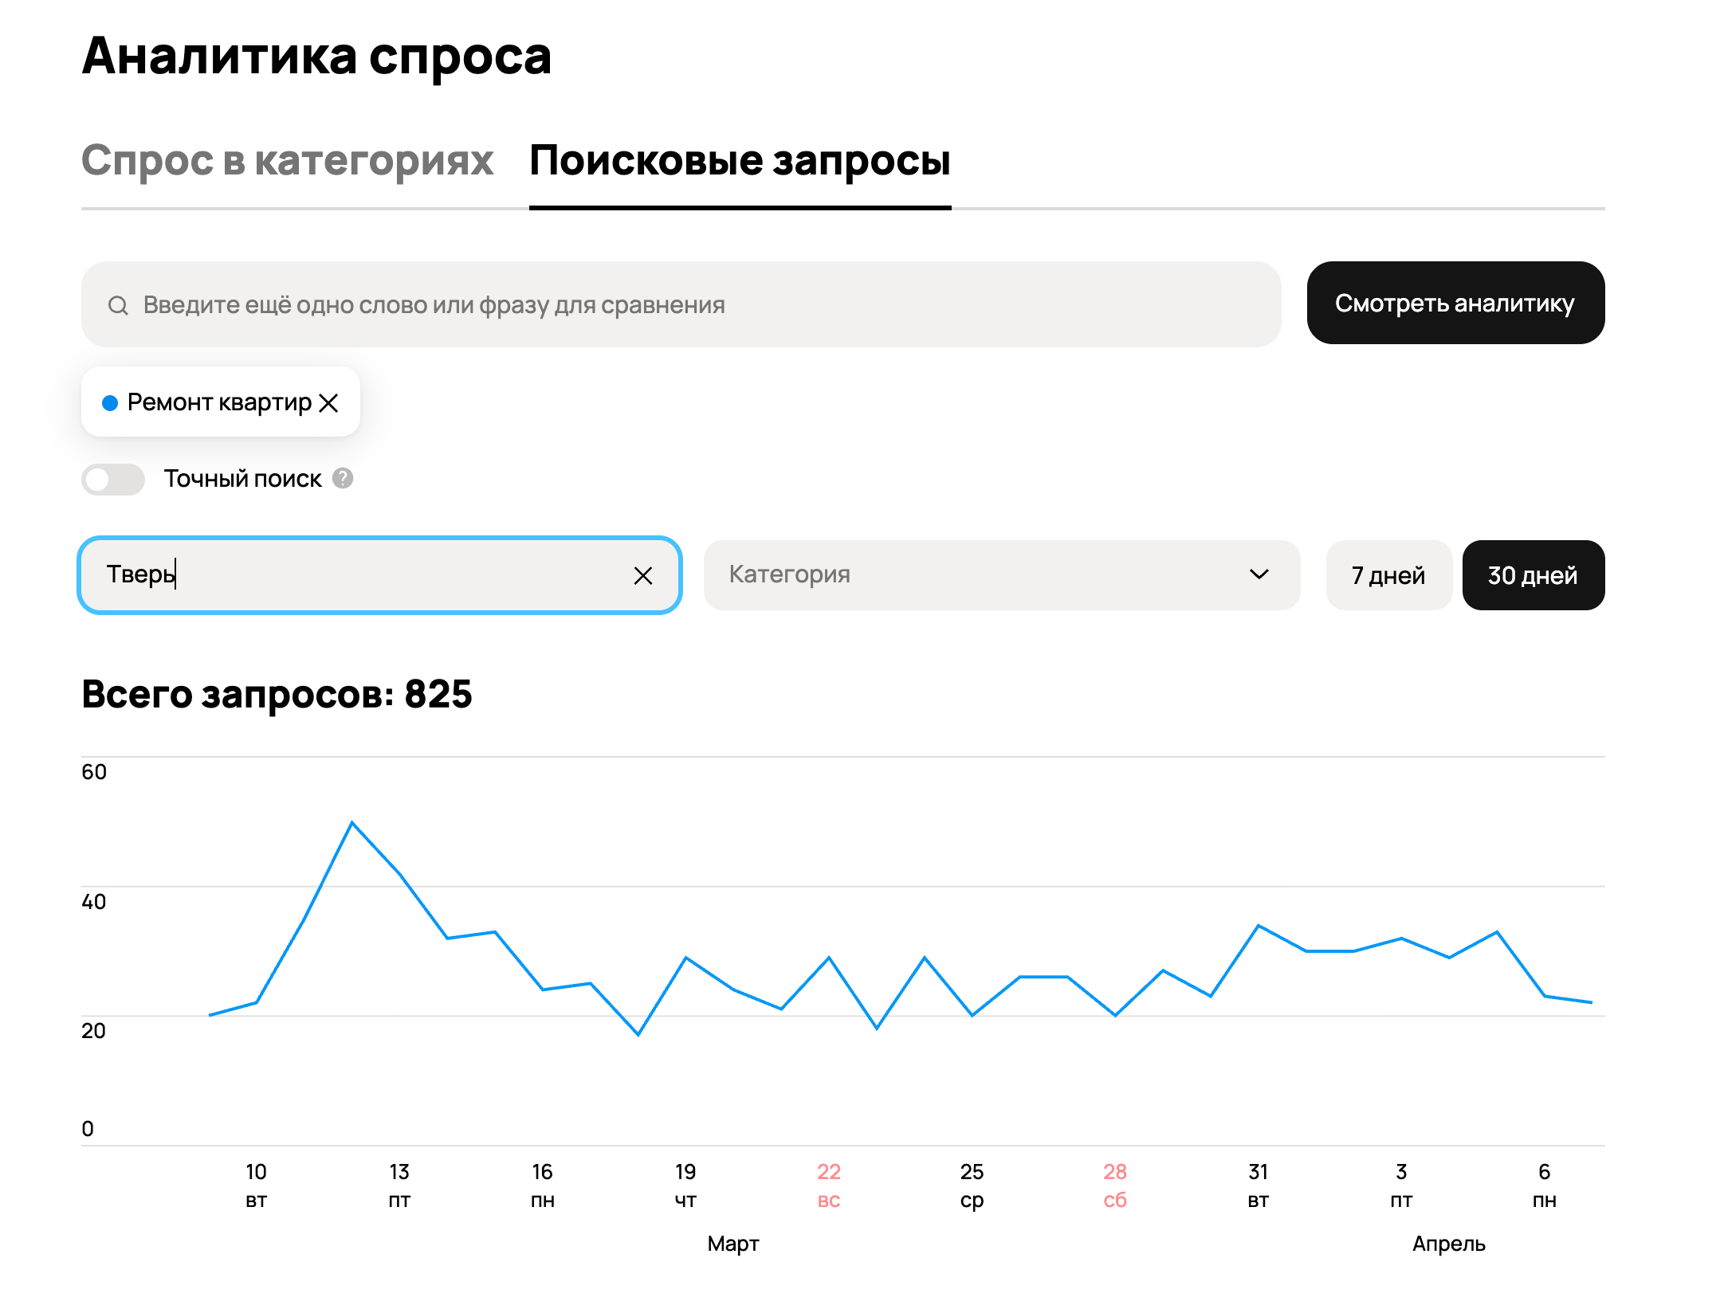Select the 7 дней period
Screen dimensions: 1724x1305
(1388, 575)
